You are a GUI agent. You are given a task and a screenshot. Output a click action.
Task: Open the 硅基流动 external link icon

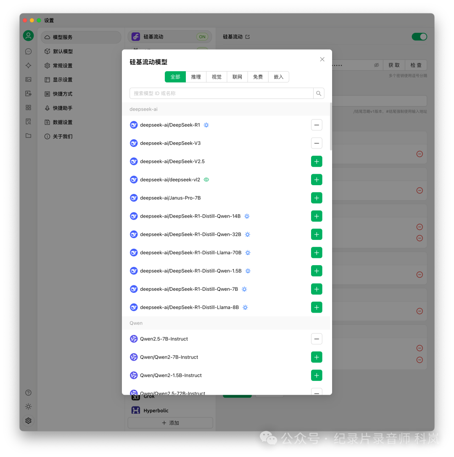248,37
